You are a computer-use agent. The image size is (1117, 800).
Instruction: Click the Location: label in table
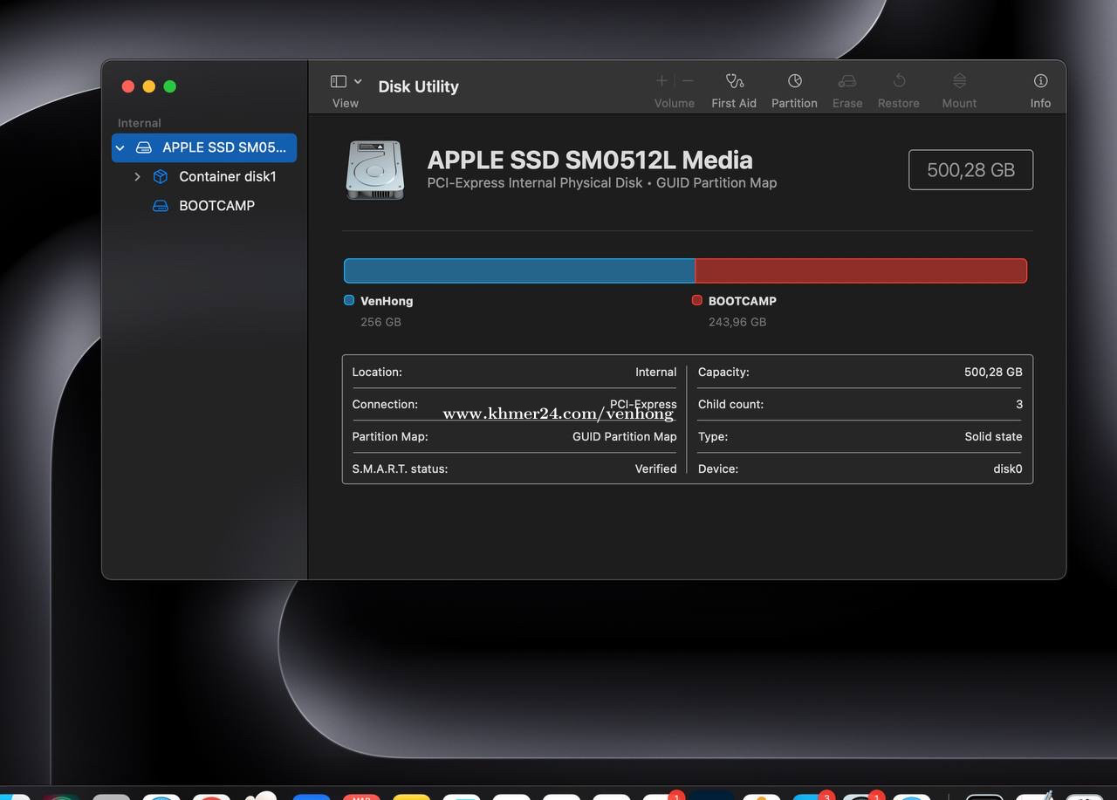[x=377, y=372]
